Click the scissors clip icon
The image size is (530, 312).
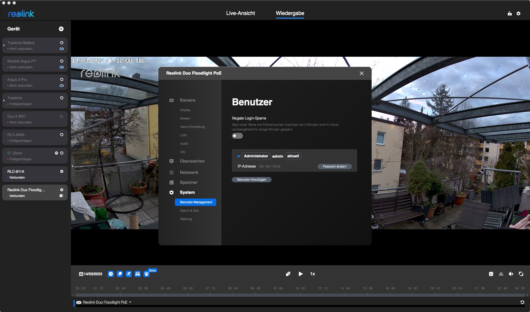501,274
